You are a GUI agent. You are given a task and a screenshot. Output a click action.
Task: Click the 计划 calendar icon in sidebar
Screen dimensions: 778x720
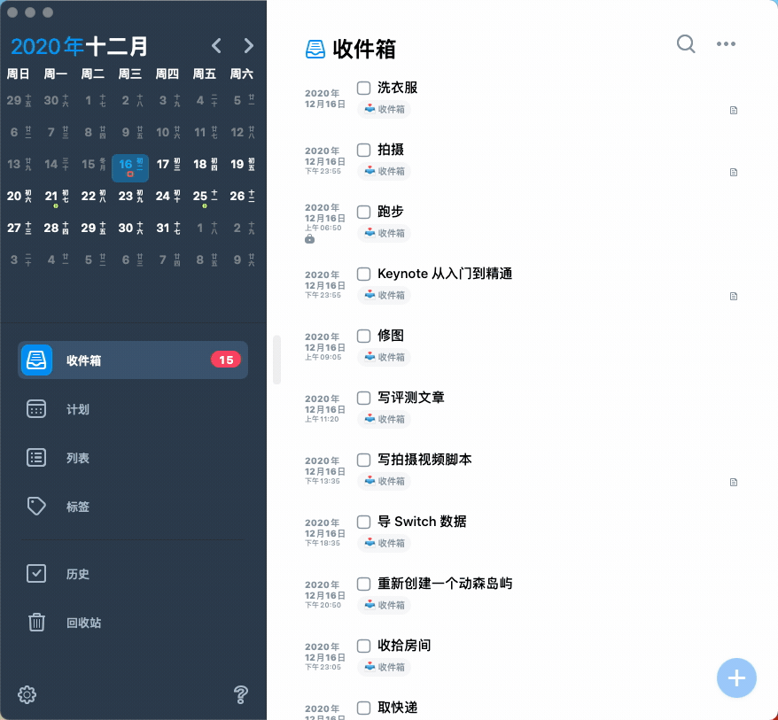point(36,409)
